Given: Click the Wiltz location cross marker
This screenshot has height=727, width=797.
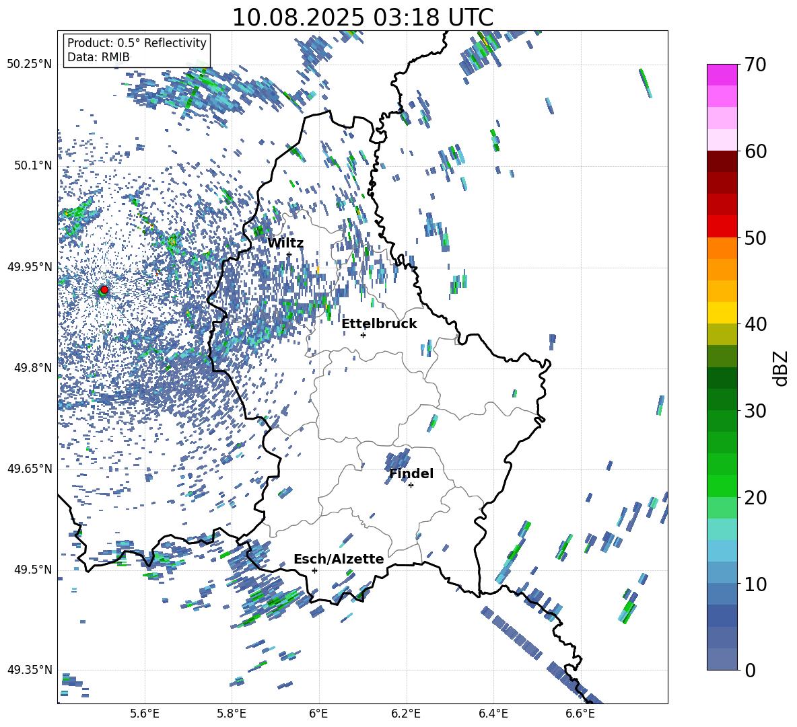Looking at the screenshot, I should (x=289, y=254).
